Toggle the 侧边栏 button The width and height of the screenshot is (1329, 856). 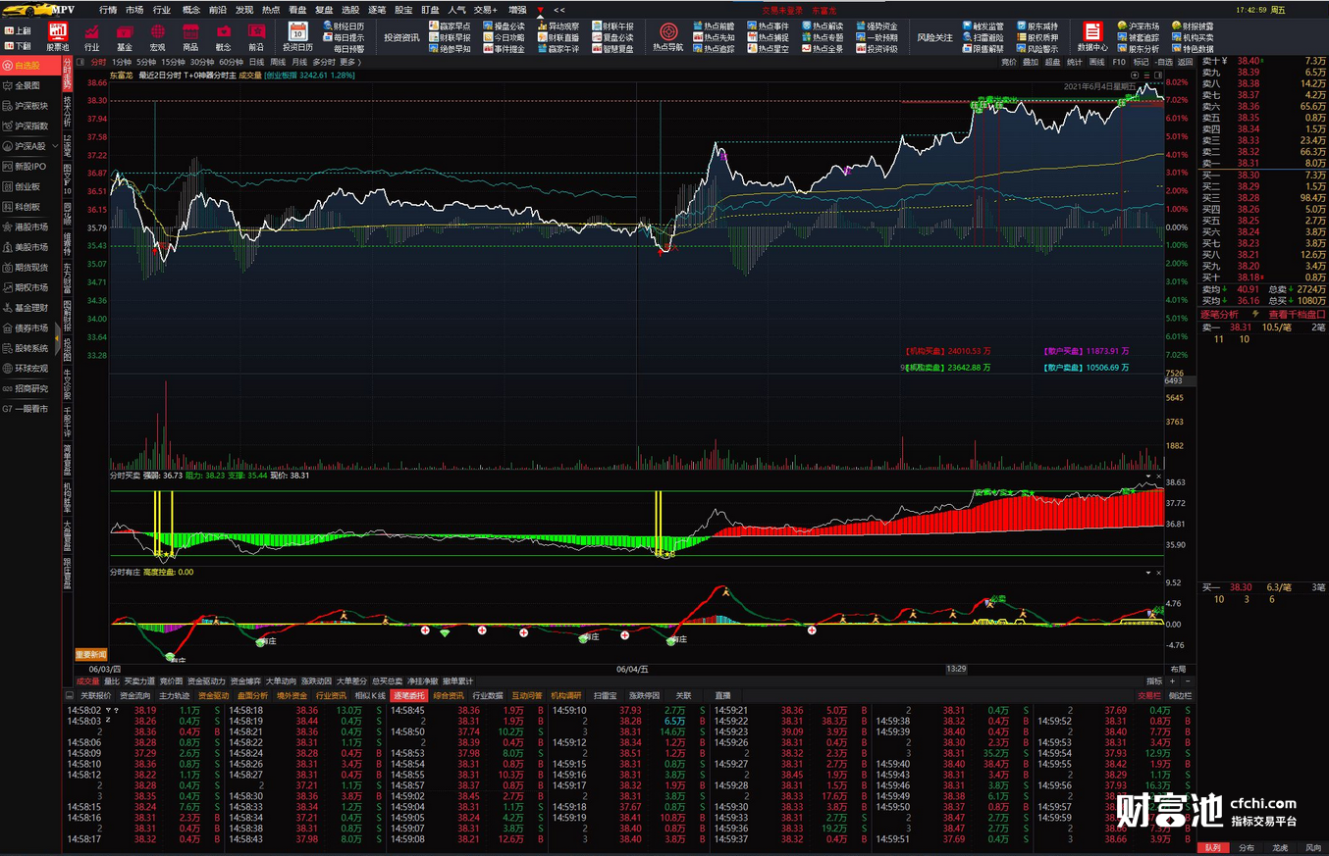(x=1180, y=695)
